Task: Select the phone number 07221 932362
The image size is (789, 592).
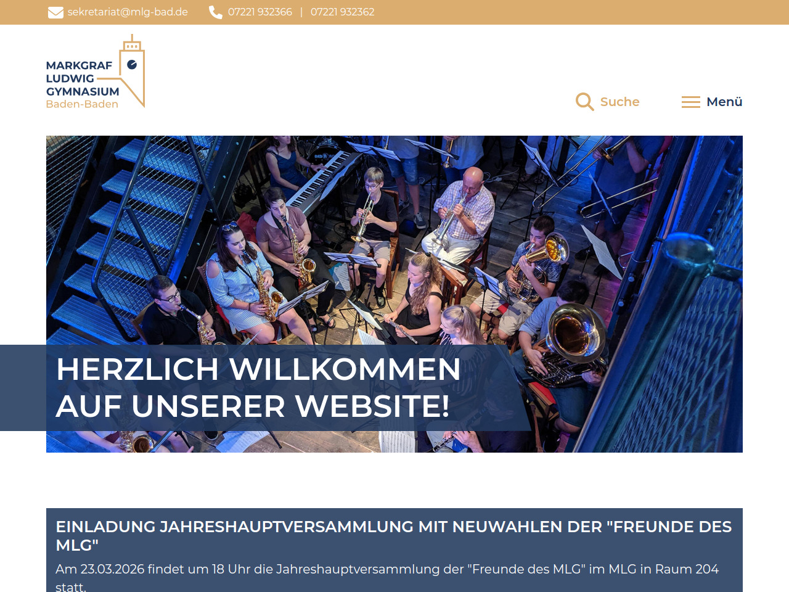Action: click(x=342, y=12)
